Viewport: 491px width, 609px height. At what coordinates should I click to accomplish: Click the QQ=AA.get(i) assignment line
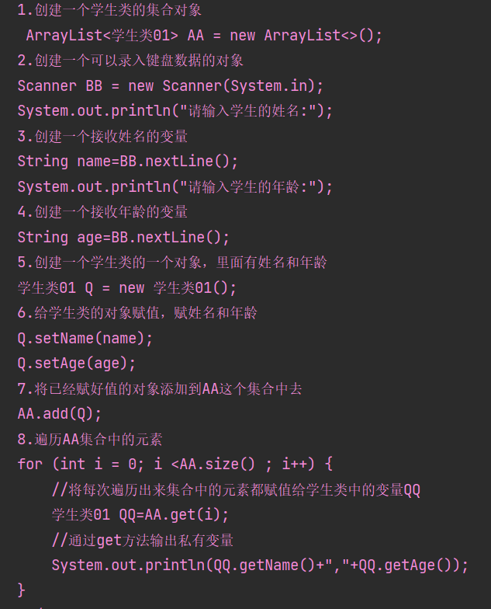[x=140, y=514]
